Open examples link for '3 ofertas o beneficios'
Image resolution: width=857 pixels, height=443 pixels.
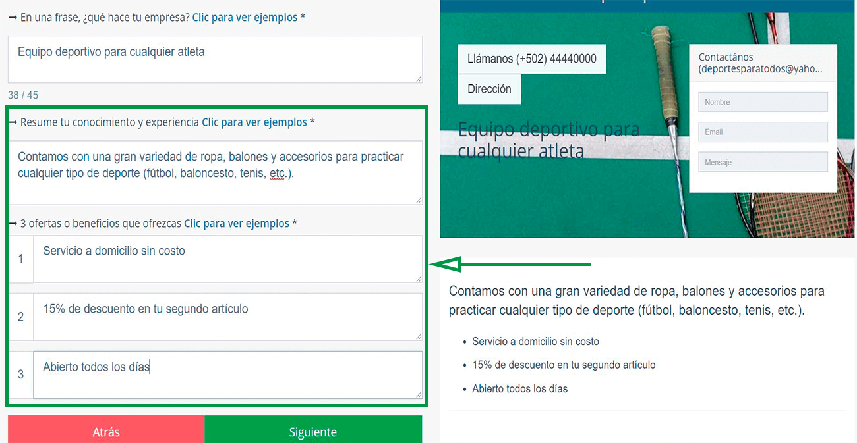pos(236,224)
